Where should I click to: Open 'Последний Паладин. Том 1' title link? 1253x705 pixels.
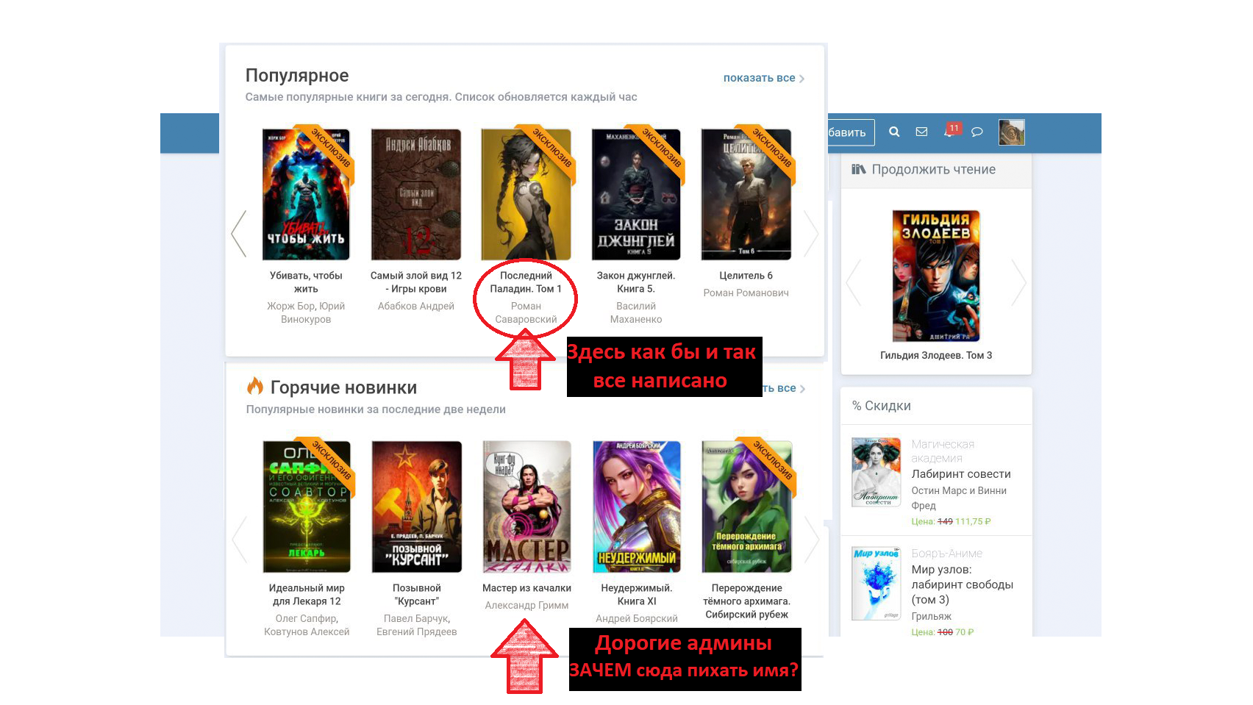tap(526, 282)
